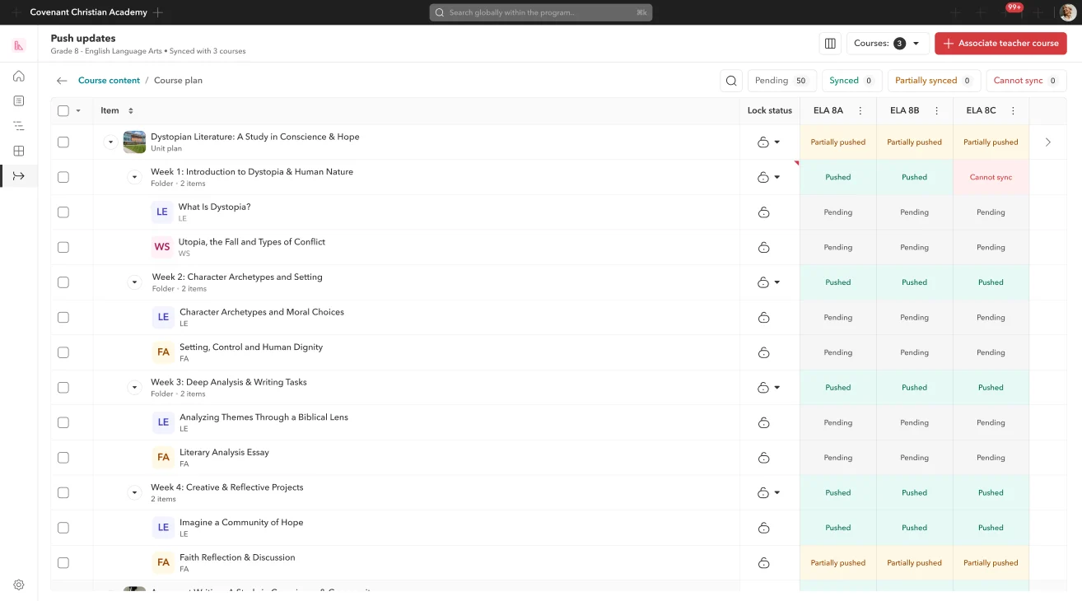Click Associate teacher course button
Screen dimensions: 1082x601
click(1000, 44)
